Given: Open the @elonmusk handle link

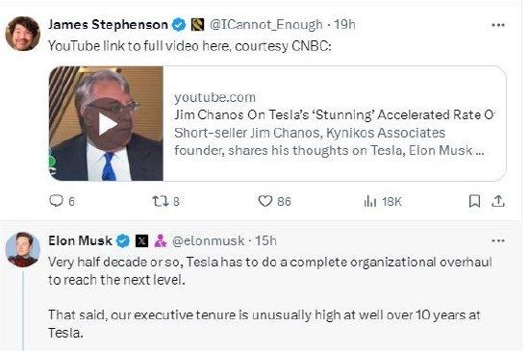Looking at the screenshot, I should click(x=208, y=240).
